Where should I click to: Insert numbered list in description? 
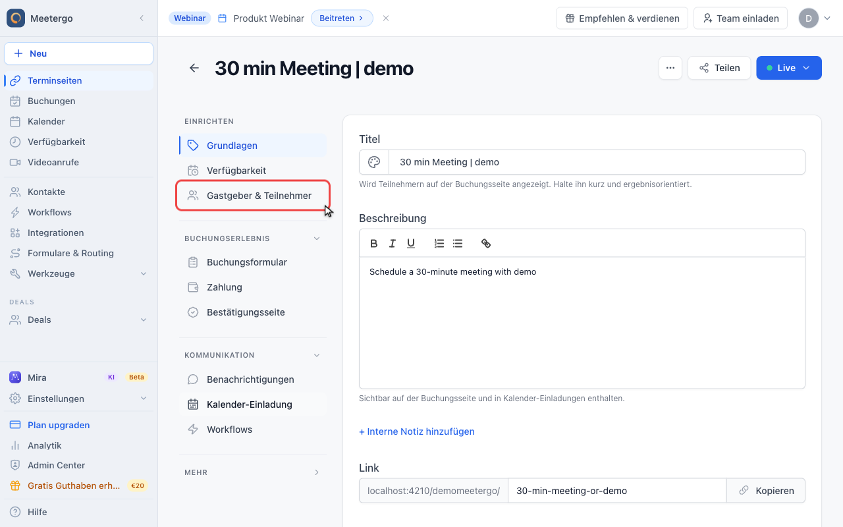439,243
